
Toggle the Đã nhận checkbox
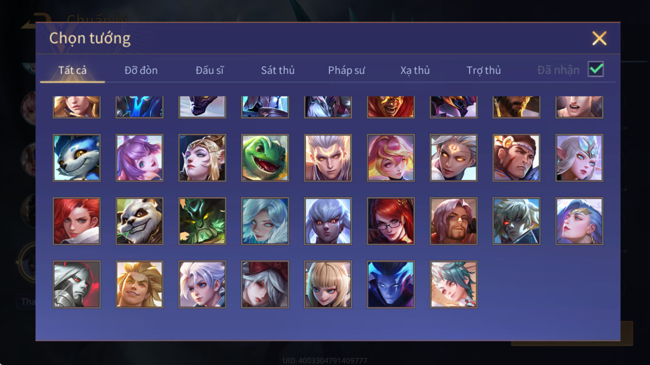[x=596, y=69]
